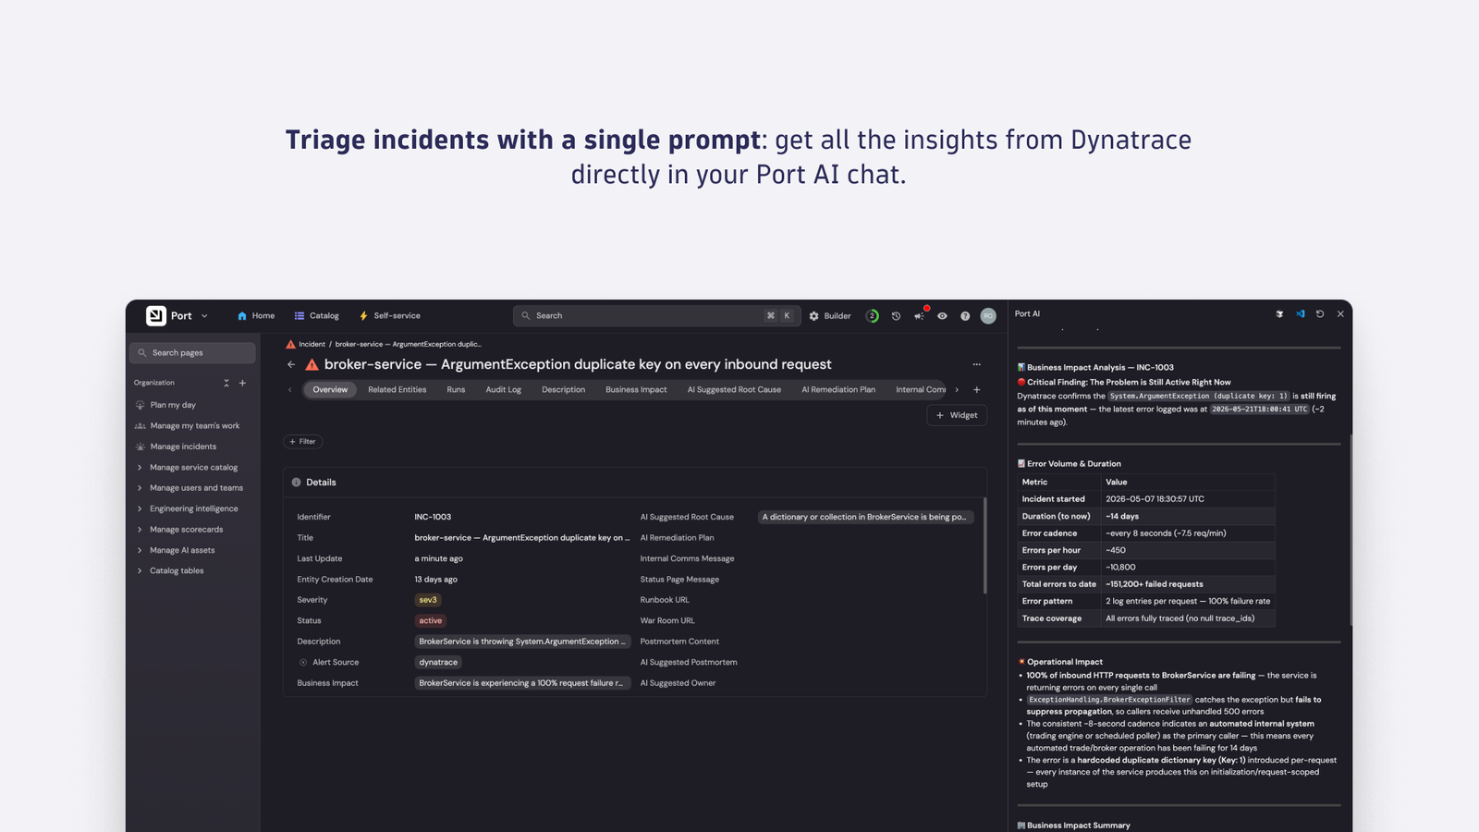Select the Overview tab
This screenshot has height=832, width=1479.
coord(330,390)
